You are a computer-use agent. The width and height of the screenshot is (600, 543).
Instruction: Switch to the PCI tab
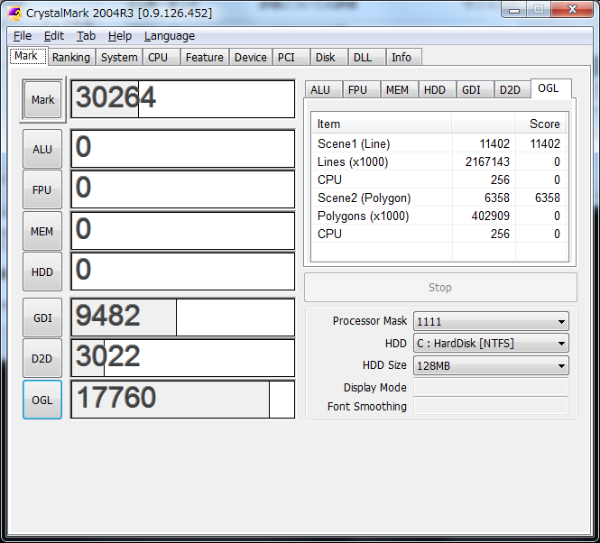point(291,58)
